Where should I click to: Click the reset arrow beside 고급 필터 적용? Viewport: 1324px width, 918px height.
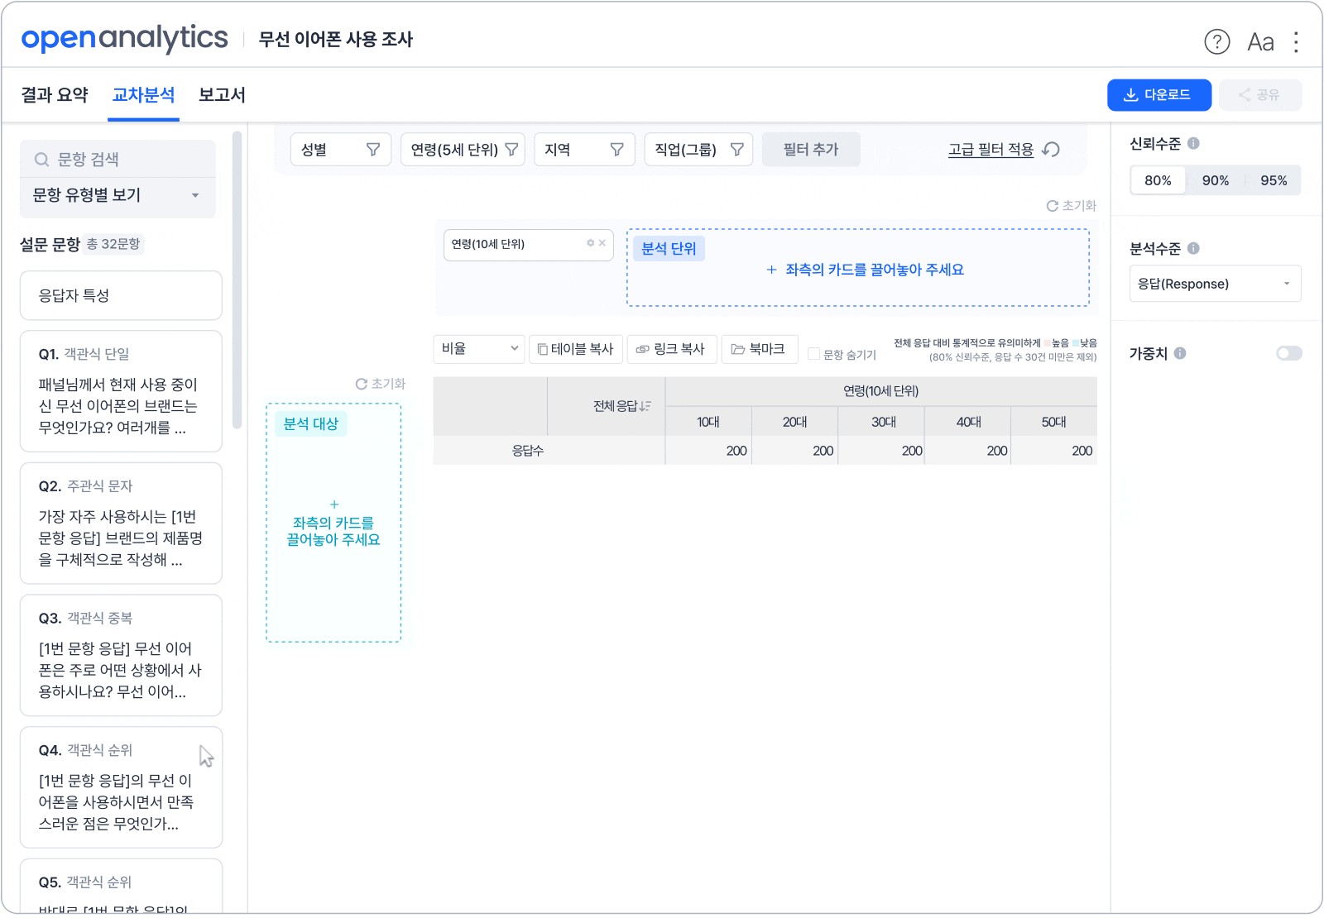click(1051, 149)
